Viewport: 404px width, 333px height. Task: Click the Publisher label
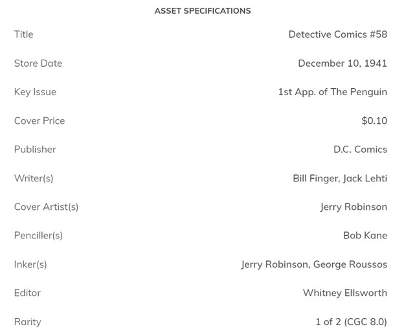[35, 150]
